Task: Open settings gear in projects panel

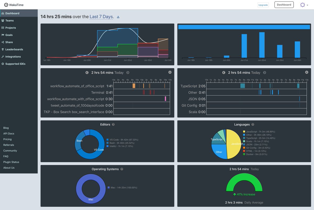Action: pos(170,72)
